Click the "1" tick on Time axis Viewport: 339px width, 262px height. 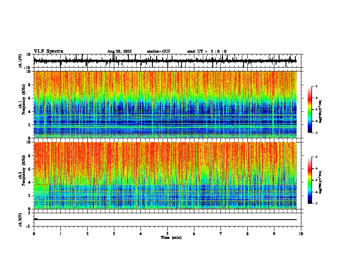[x=60, y=234]
